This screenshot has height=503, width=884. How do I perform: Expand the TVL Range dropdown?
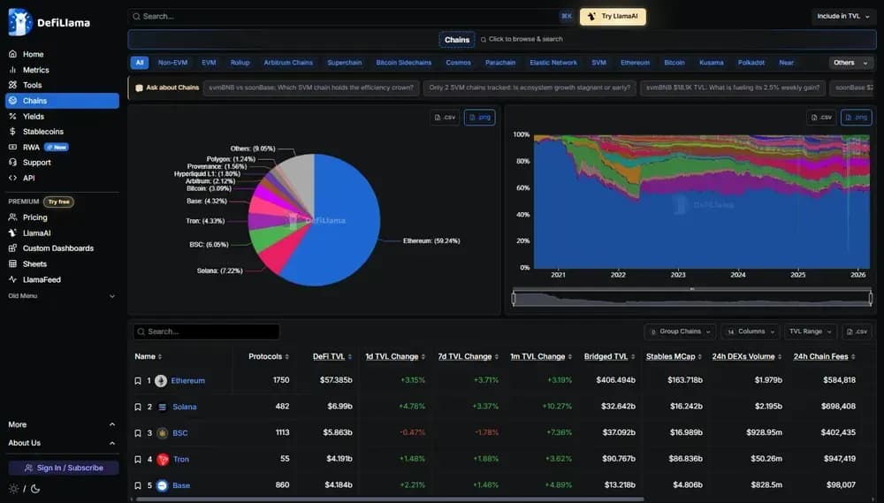(x=810, y=332)
